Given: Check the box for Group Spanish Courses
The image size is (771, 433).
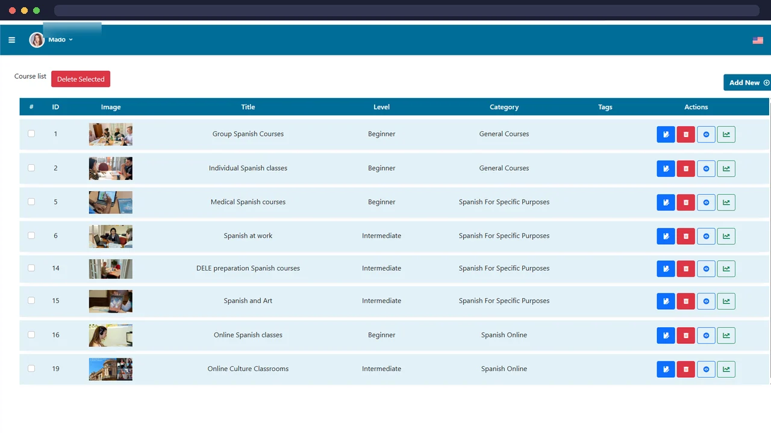Looking at the screenshot, I should pos(31,134).
